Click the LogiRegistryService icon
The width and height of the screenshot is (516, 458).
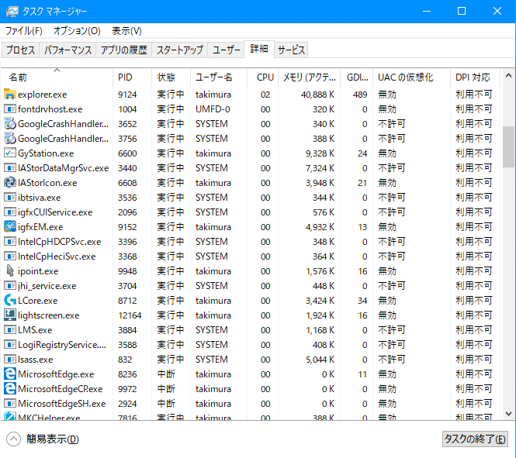(10, 344)
